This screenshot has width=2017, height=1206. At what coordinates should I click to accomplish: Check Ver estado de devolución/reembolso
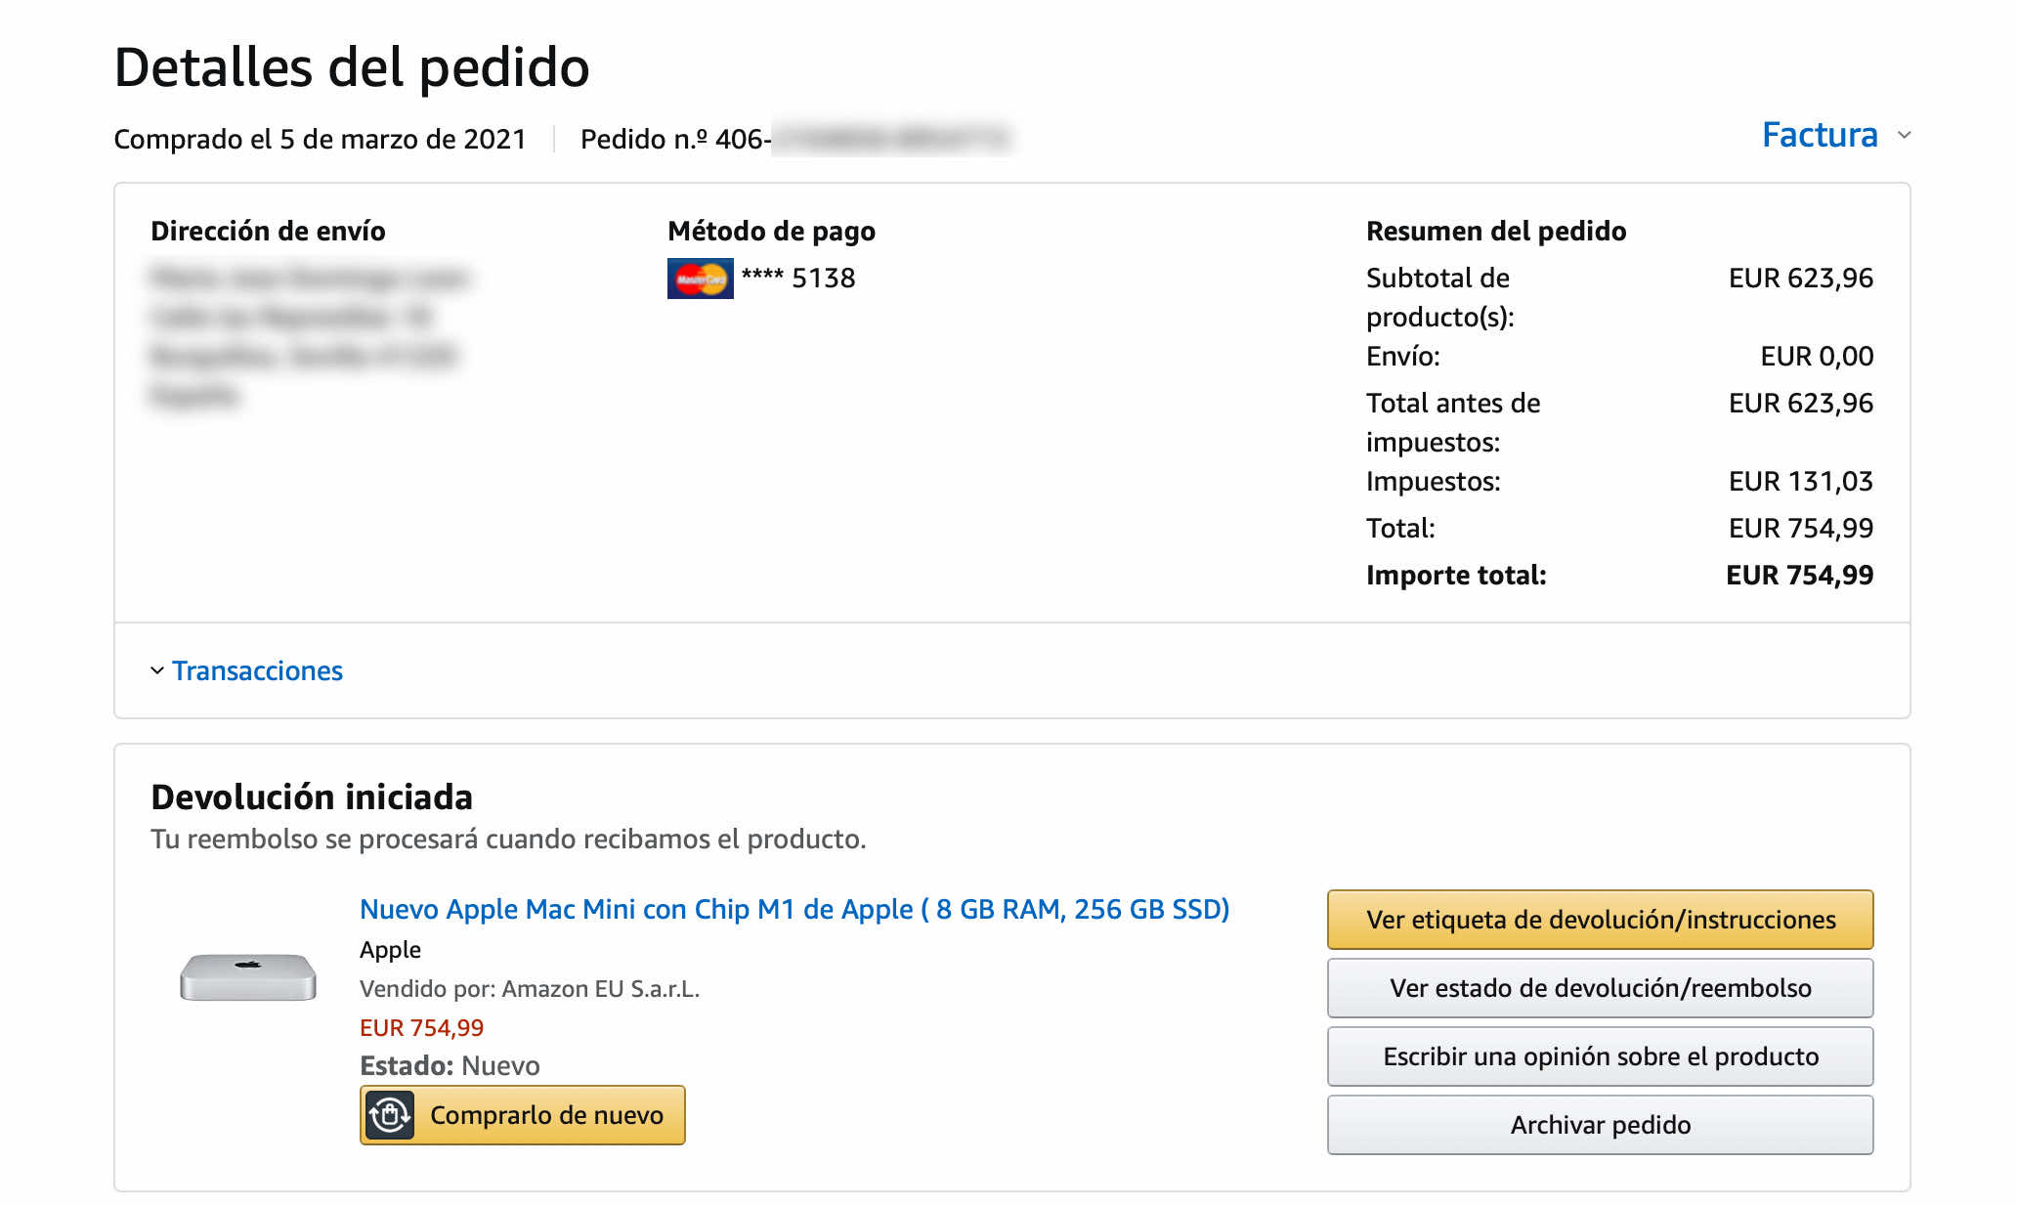coord(1600,988)
